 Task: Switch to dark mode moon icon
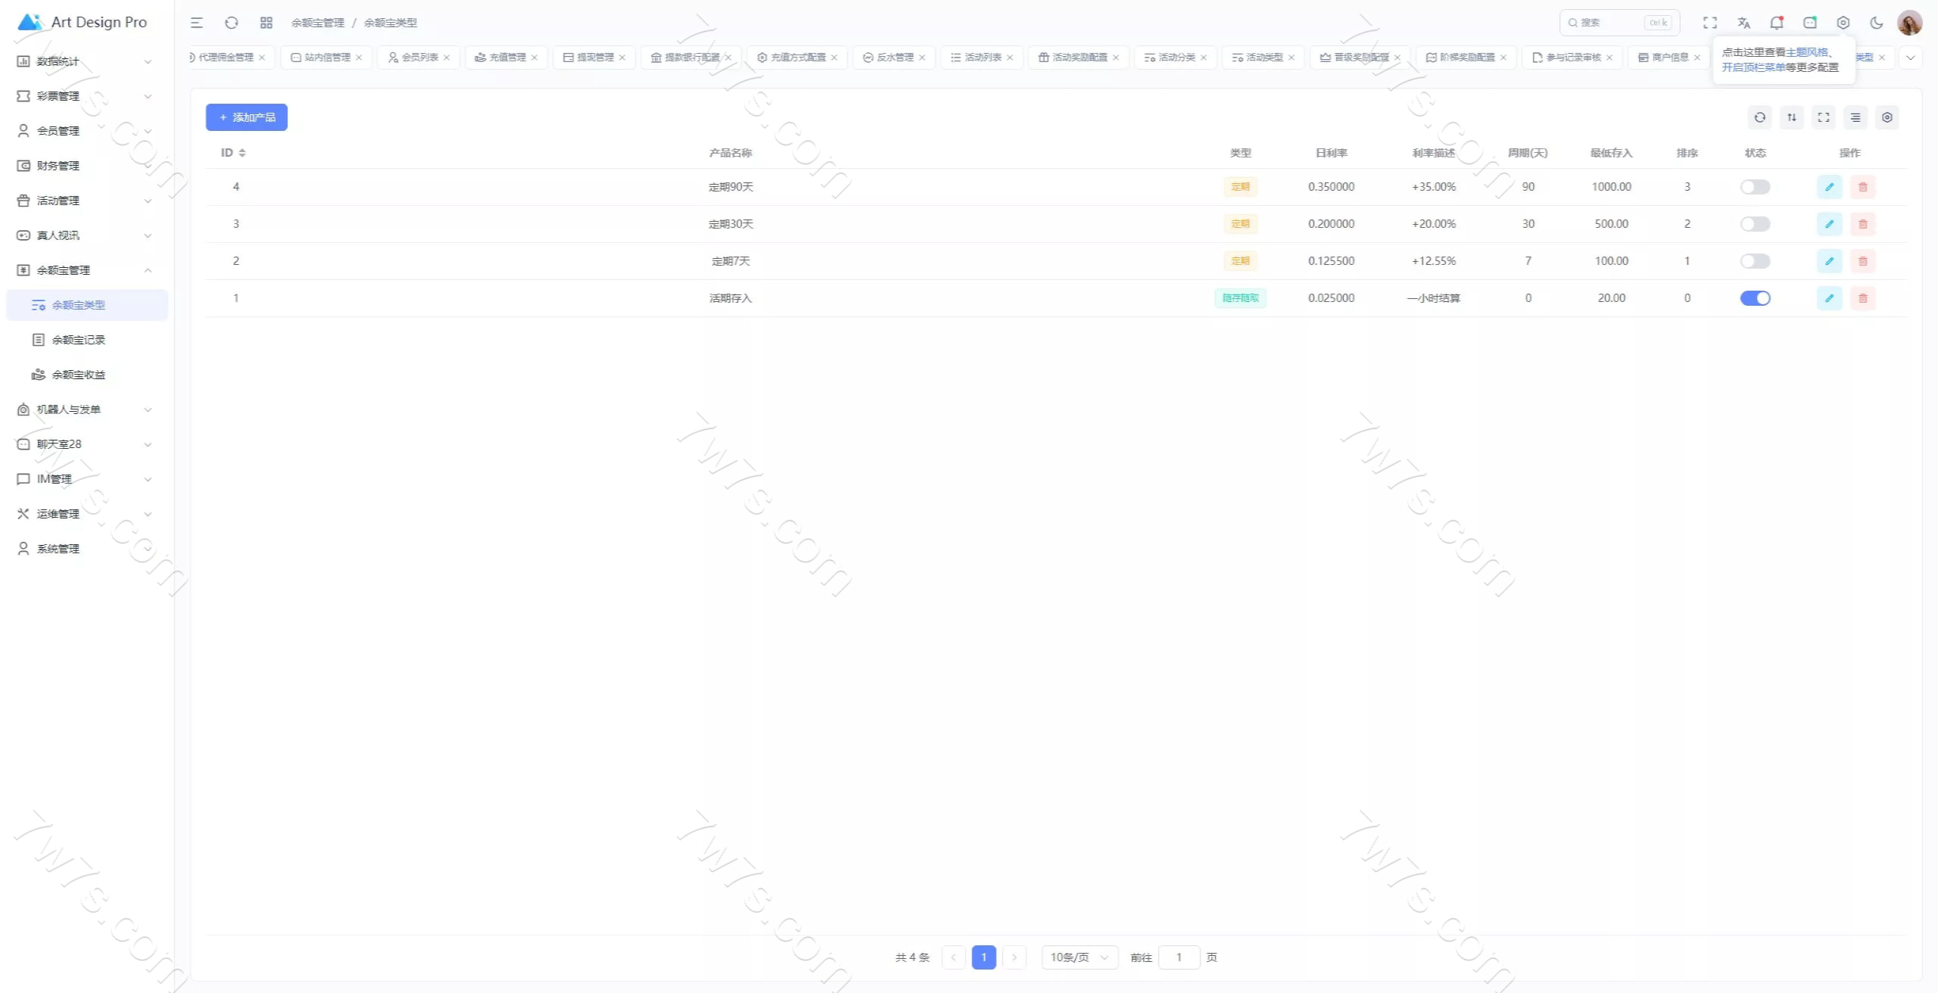(x=1876, y=23)
